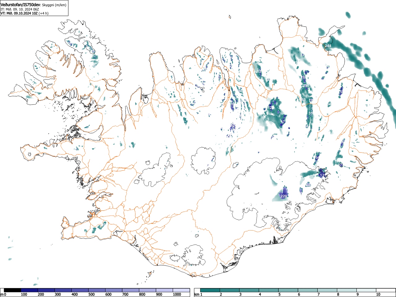Click the 'Skyggni (m/km)' parameter label
This screenshot has width=396, height=297.
click(x=54, y=5)
